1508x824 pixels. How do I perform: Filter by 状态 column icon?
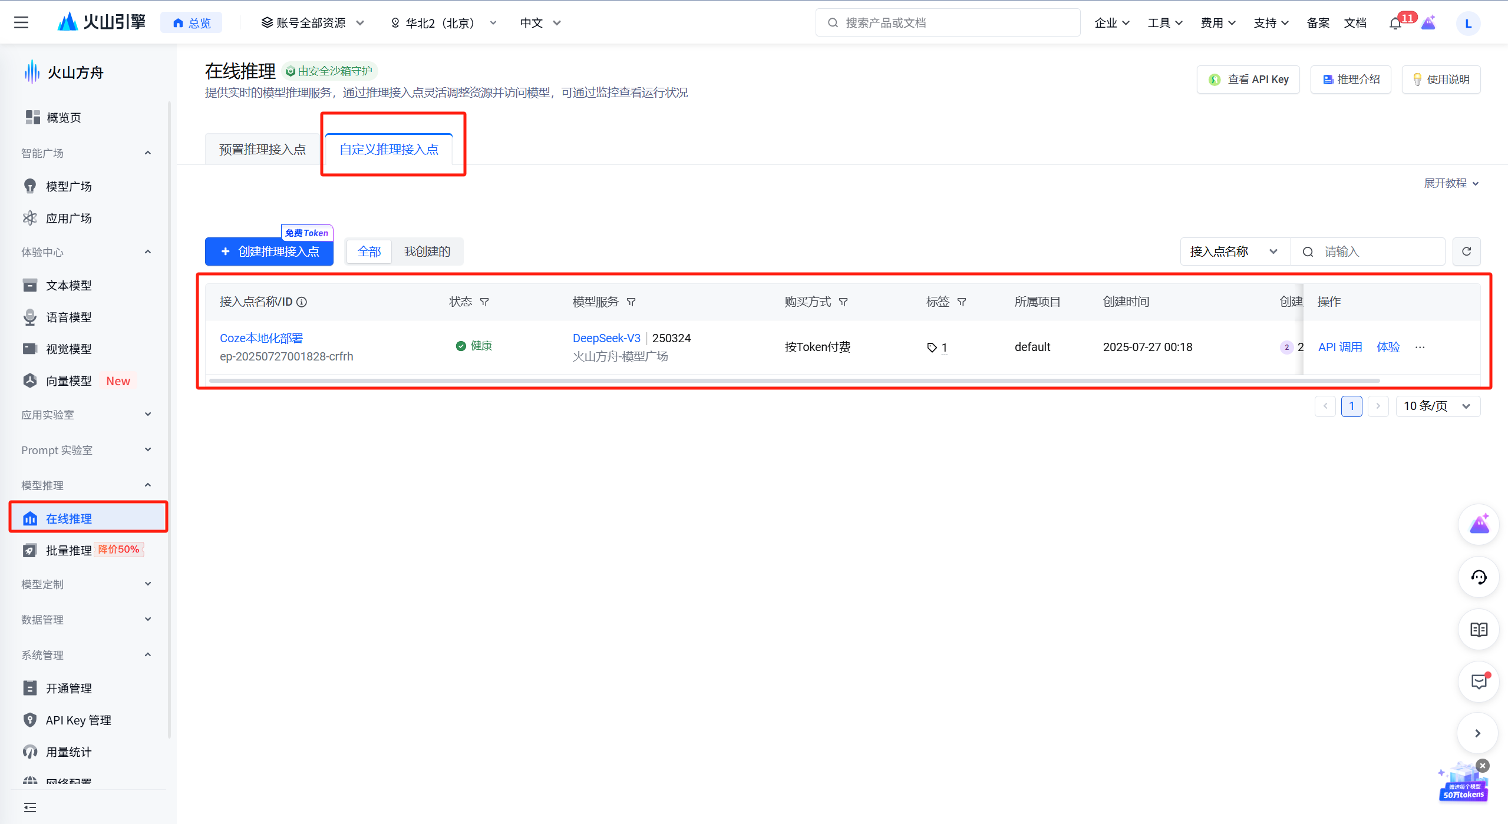[484, 302]
